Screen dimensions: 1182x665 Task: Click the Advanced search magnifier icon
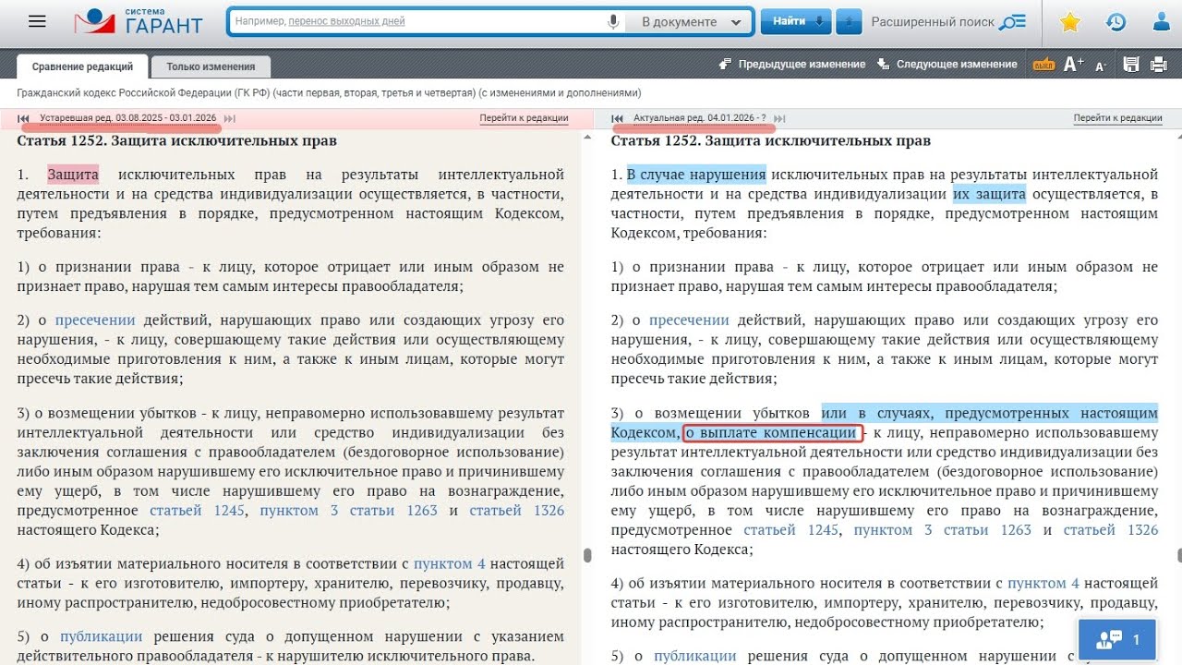click(x=1013, y=22)
